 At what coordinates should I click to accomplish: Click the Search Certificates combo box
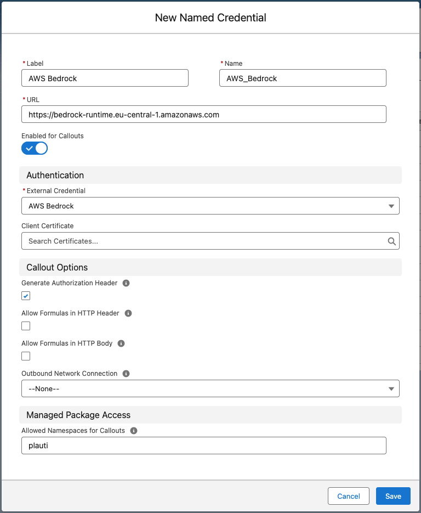pyautogui.click(x=210, y=241)
